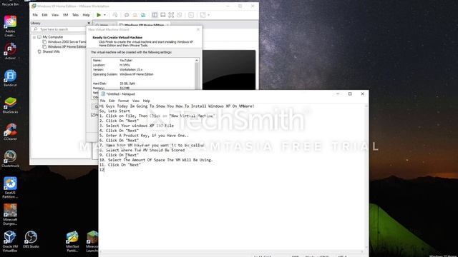Screen dimensions: 458x257
Task: Switch to the Windows XP Home Edition tab
Action: (144, 25)
